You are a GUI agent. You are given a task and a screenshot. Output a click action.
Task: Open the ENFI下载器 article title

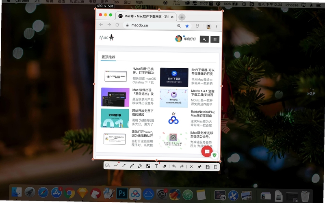203,72
